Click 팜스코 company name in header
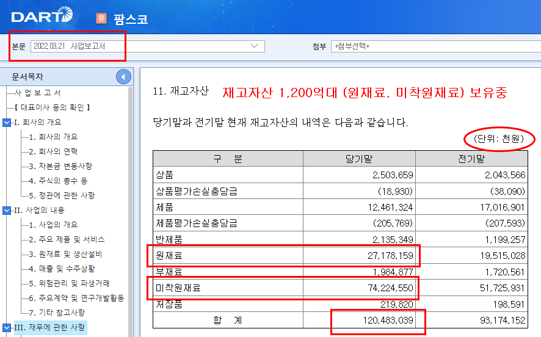The width and height of the screenshot is (541, 337). coord(131,19)
